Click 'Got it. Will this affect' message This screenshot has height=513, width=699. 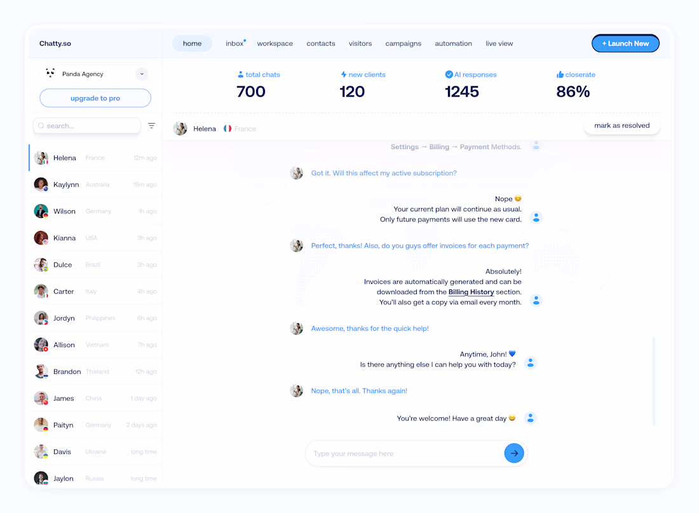coord(384,173)
